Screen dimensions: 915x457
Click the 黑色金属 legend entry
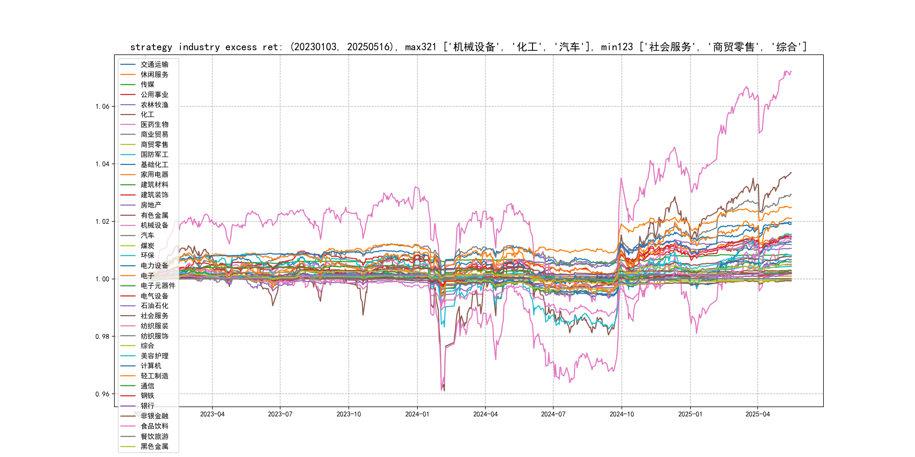tap(154, 446)
